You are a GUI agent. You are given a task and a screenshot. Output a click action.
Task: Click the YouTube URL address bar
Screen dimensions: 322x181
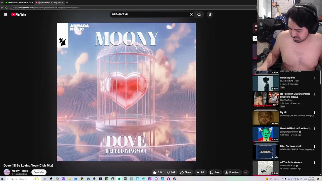(133, 8)
